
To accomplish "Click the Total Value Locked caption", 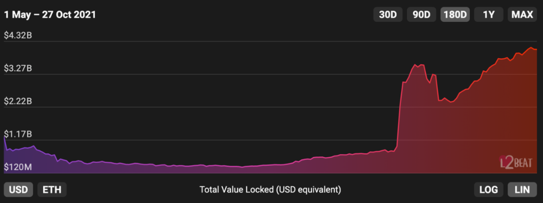I will (x=270, y=189).
